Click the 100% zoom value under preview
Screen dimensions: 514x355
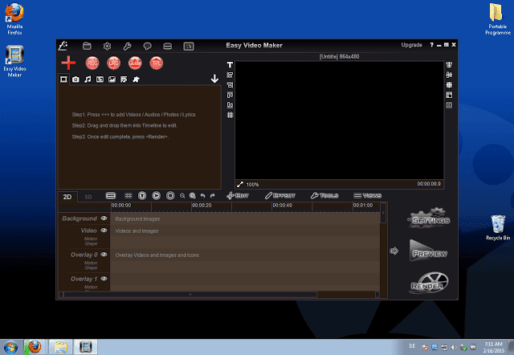[252, 185]
